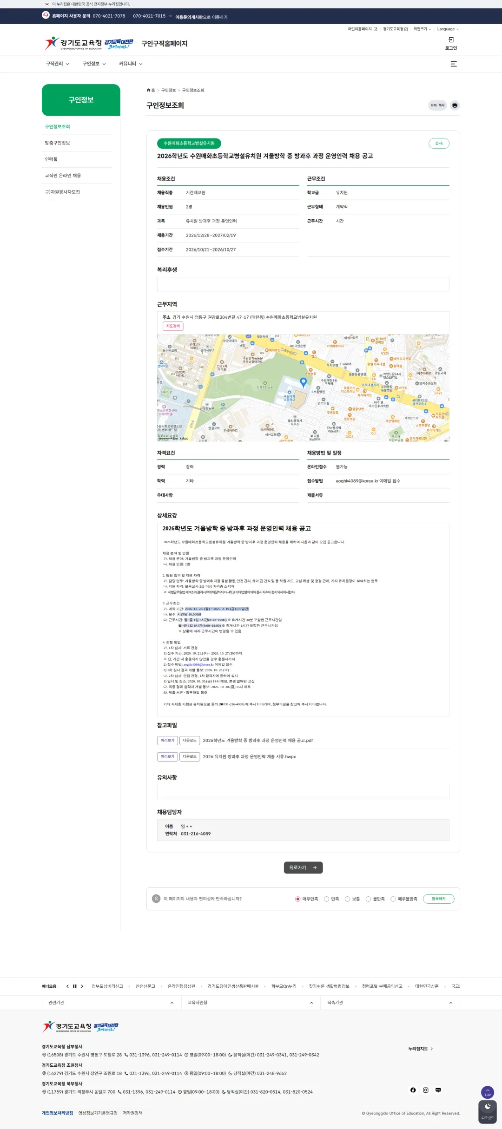
Task: Expand the 구인정보 navigation menu
Action: click(94, 64)
